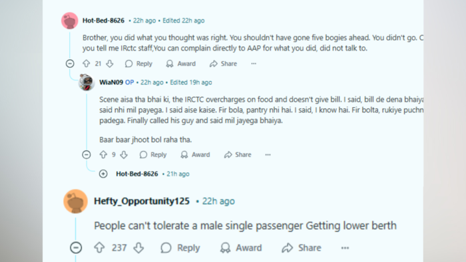Click Hot-Bed-8626's pink avatar image
The width and height of the screenshot is (466, 262).
click(x=70, y=21)
